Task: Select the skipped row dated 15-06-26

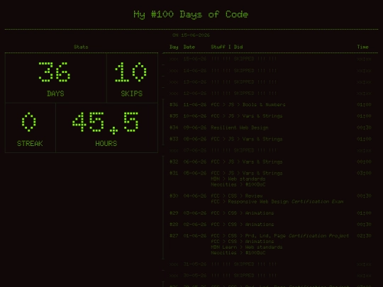Action: tap(270, 59)
